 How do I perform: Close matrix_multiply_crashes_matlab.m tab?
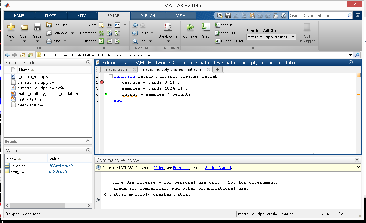[x=208, y=69]
